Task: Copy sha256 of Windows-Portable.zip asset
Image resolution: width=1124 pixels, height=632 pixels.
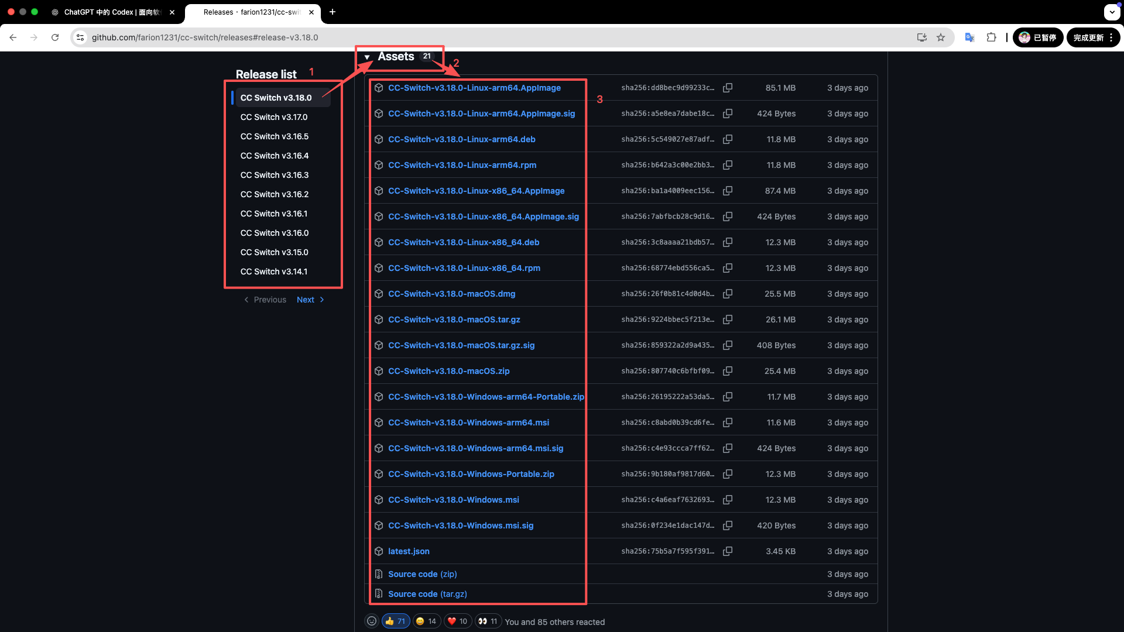Action: click(728, 474)
